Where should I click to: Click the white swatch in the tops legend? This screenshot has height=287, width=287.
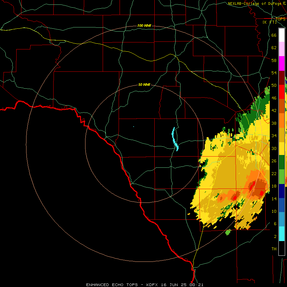point(282,35)
